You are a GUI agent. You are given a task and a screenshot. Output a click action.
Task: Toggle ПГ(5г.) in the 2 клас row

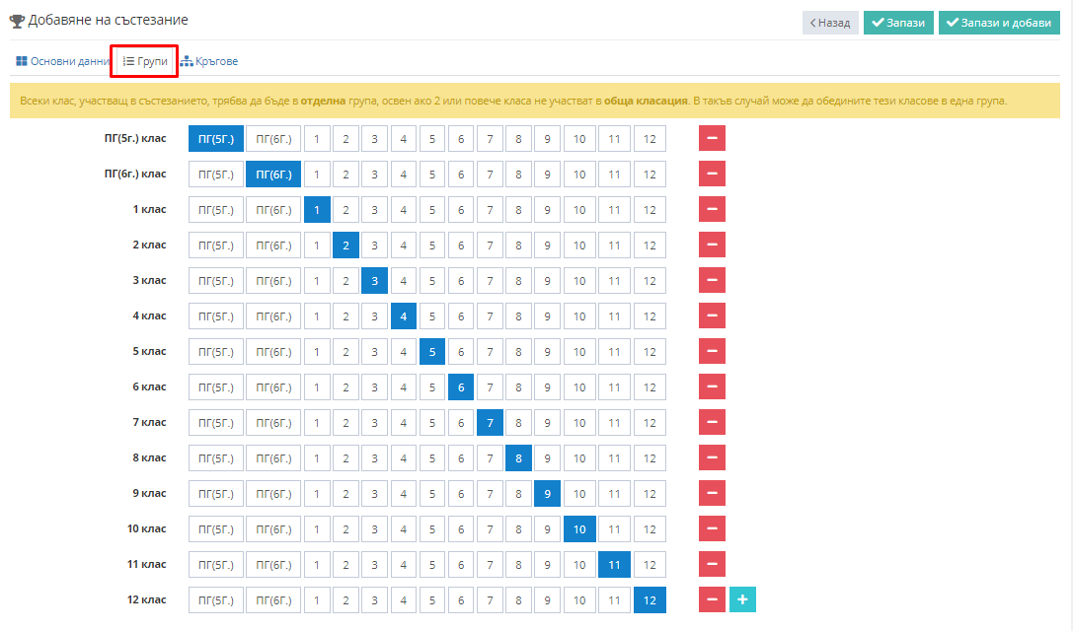215,245
